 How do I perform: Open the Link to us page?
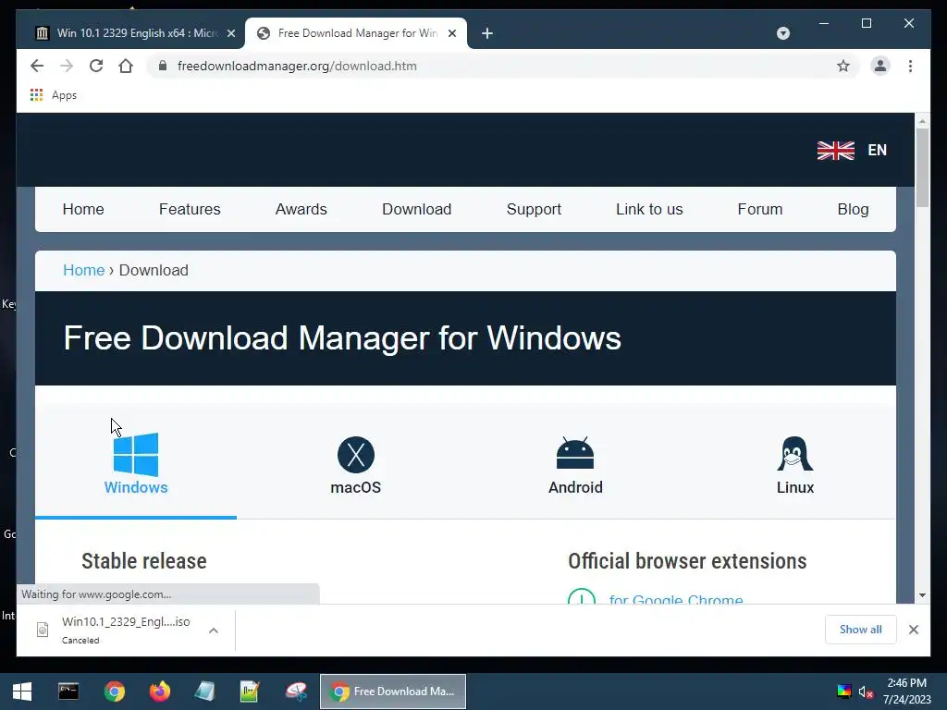[x=649, y=209]
